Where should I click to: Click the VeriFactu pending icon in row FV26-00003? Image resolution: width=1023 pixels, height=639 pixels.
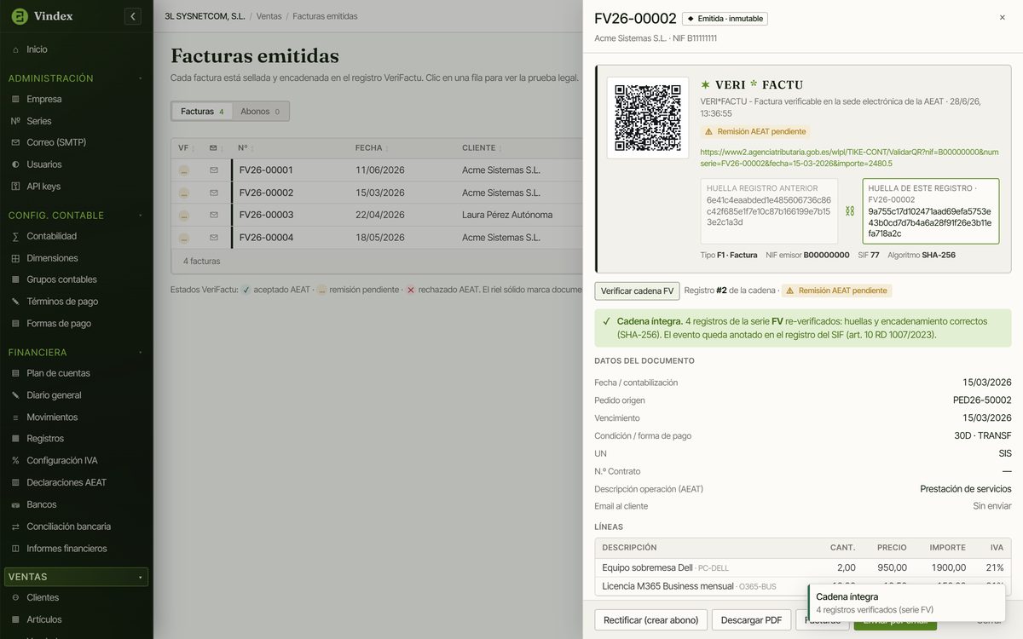point(184,215)
